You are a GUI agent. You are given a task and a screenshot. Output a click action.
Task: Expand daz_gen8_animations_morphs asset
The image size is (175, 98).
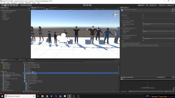[23, 80]
